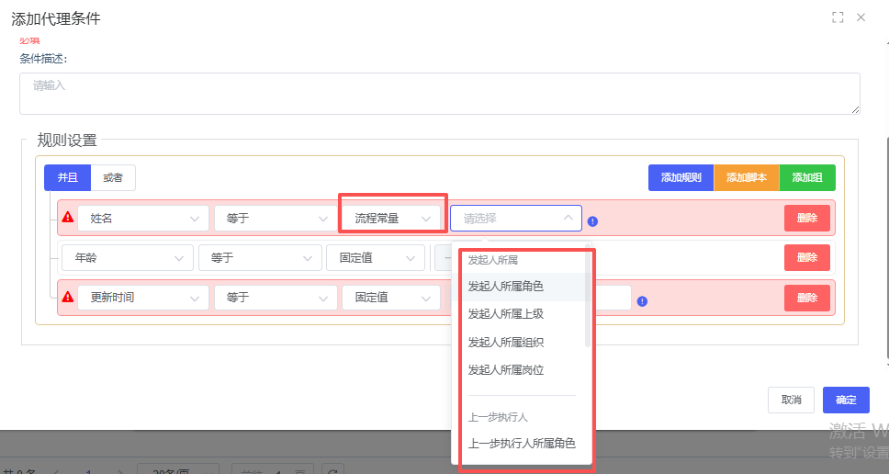Screen dimensions: 889x474
Task: Expand the 年龄 field dropdown
Action: [127, 258]
